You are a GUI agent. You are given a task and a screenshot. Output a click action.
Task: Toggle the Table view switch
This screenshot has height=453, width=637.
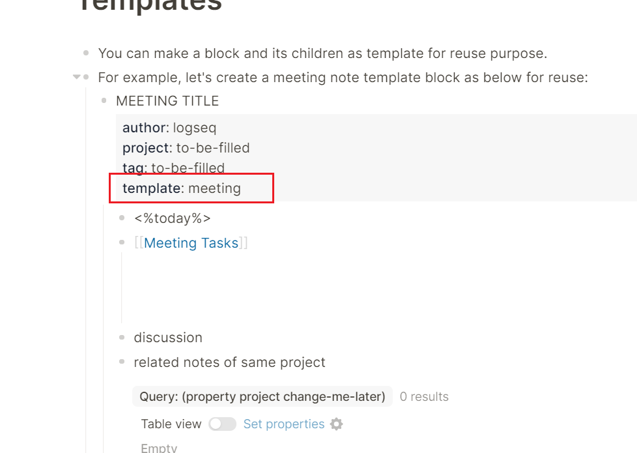222,424
